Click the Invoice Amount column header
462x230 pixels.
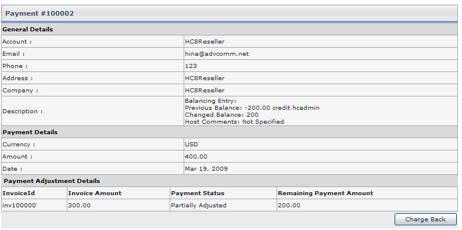click(x=95, y=193)
